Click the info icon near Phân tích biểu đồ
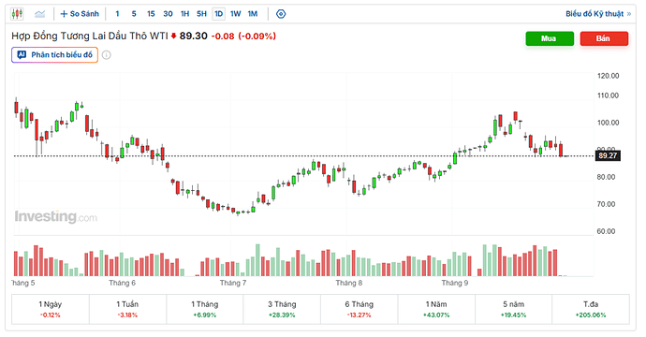 click(107, 55)
